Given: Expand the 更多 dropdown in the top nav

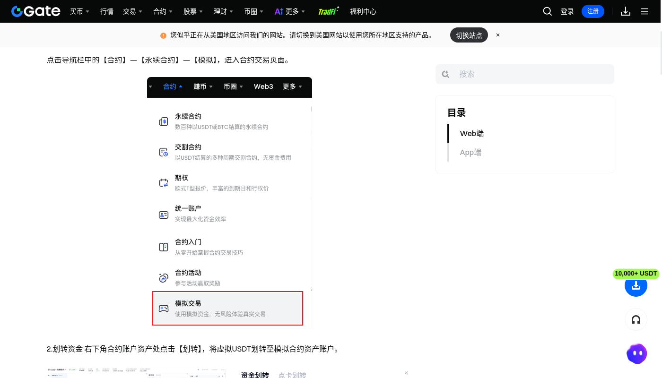Looking at the screenshot, I should tap(295, 11).
